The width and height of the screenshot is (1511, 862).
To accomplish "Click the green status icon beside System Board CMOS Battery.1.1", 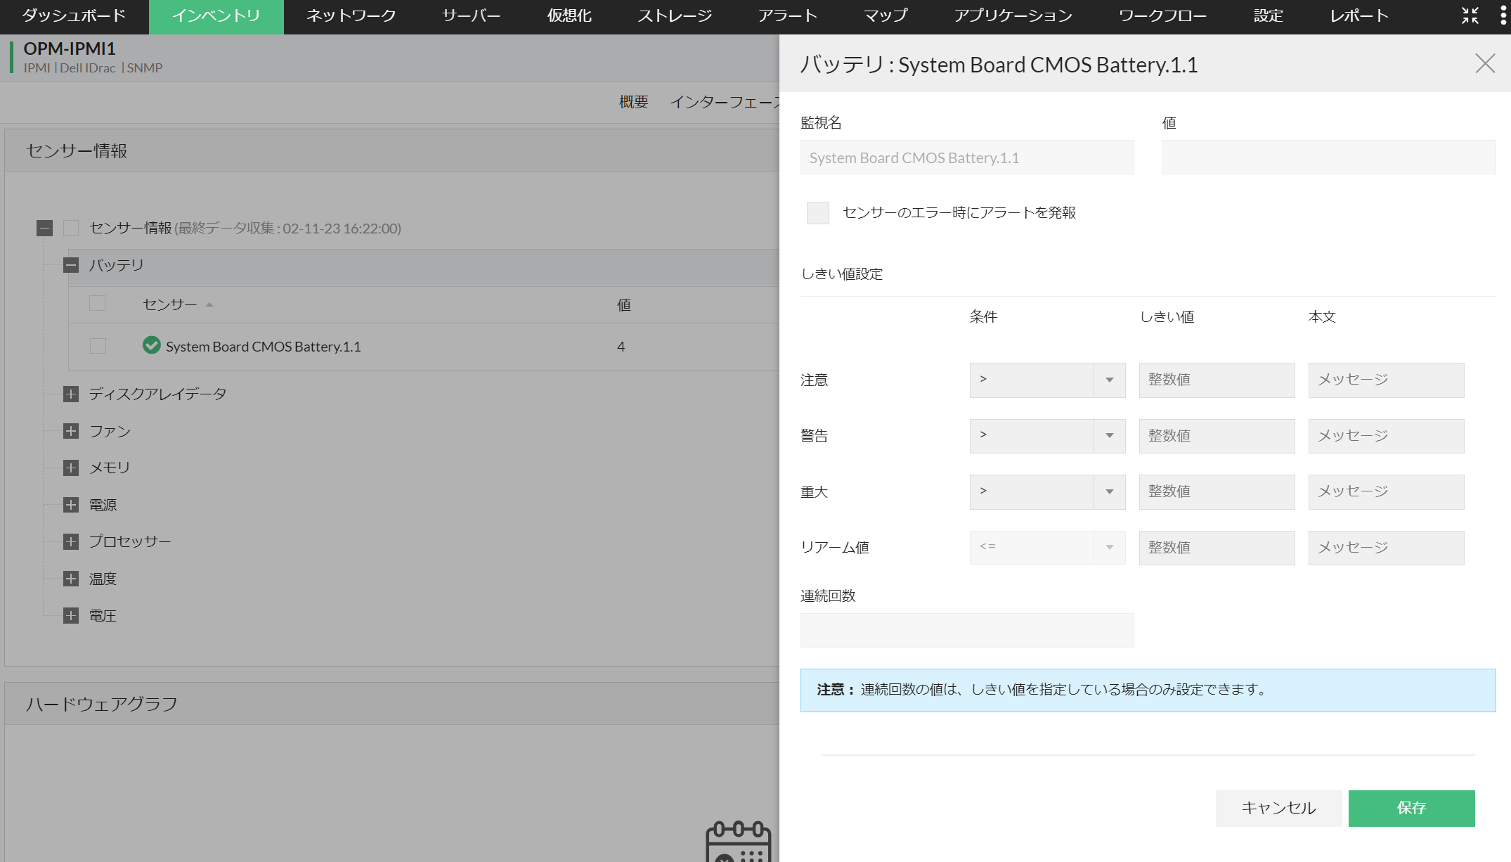I will (152, 346).
